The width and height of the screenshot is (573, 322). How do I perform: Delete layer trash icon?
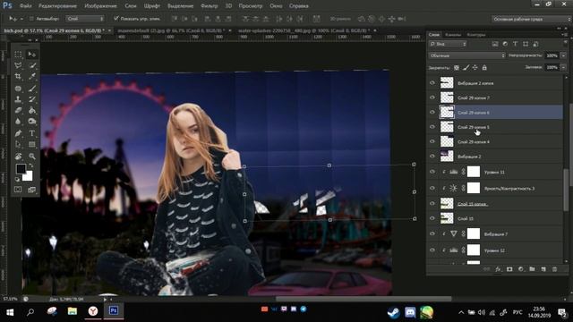[x=555, y=269]
